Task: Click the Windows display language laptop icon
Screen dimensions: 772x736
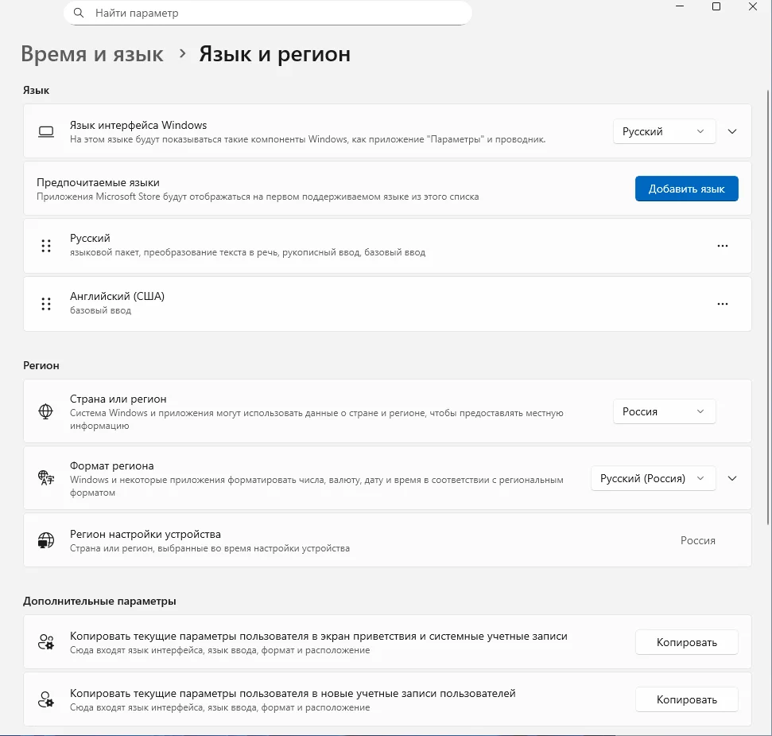Action: (46, 131)
